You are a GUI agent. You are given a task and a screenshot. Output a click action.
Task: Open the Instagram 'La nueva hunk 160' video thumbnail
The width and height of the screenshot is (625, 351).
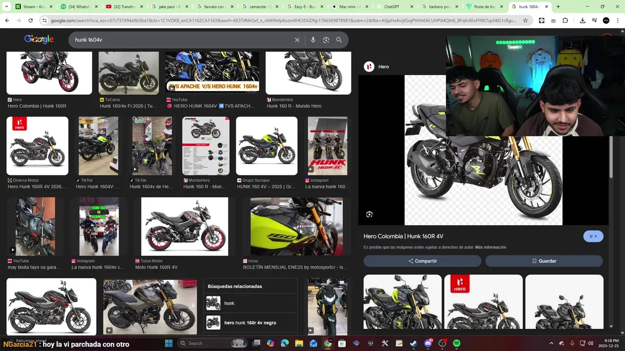coord(328,146)
